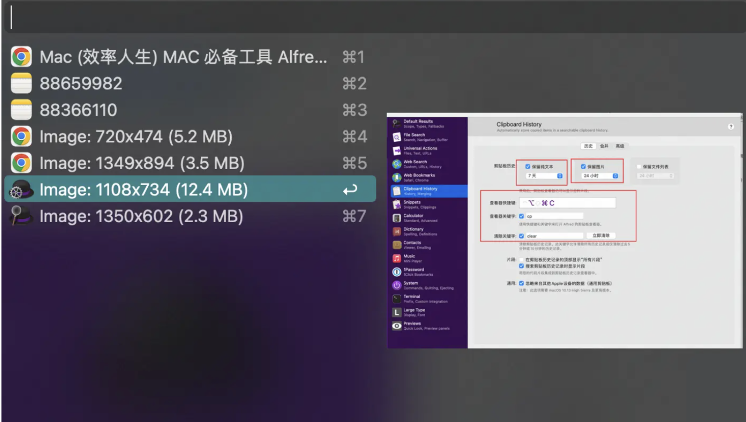
Task: Click the Chrome icon beside Image: 1349x894
Action: click(x=21, y=163)
